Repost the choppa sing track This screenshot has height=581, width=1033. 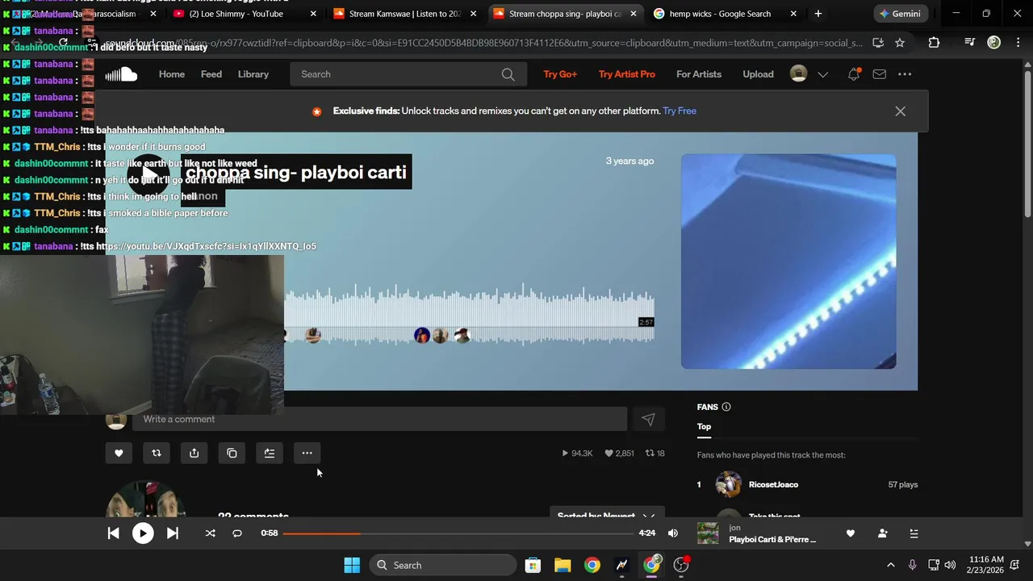click(x=157, y=453)
